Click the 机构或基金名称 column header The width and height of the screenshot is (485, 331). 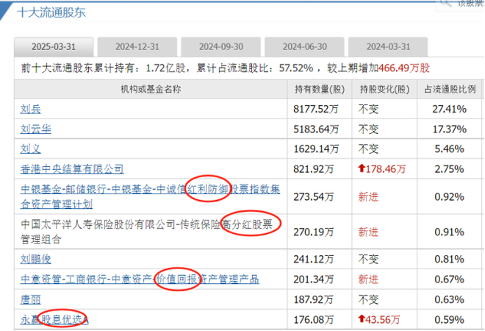(151, 89)
